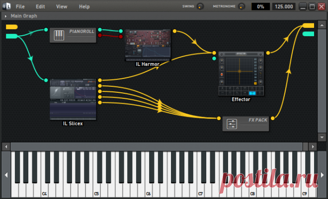328x199 pixels.
Task: Click the 0% CPU display
Action: coord(260,6)
